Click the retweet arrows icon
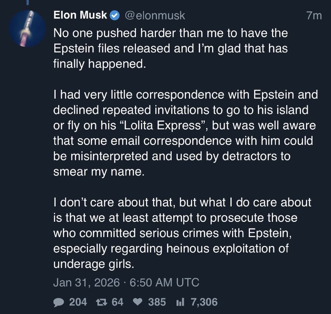This screenshot has height=314, width=331. click(100, 302)
